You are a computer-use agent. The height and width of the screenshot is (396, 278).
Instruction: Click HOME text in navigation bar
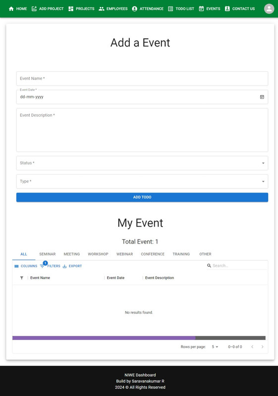21,9
